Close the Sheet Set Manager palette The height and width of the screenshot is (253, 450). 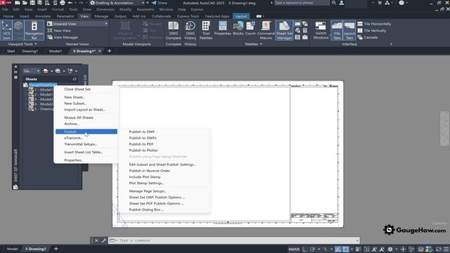click(15, 67)
